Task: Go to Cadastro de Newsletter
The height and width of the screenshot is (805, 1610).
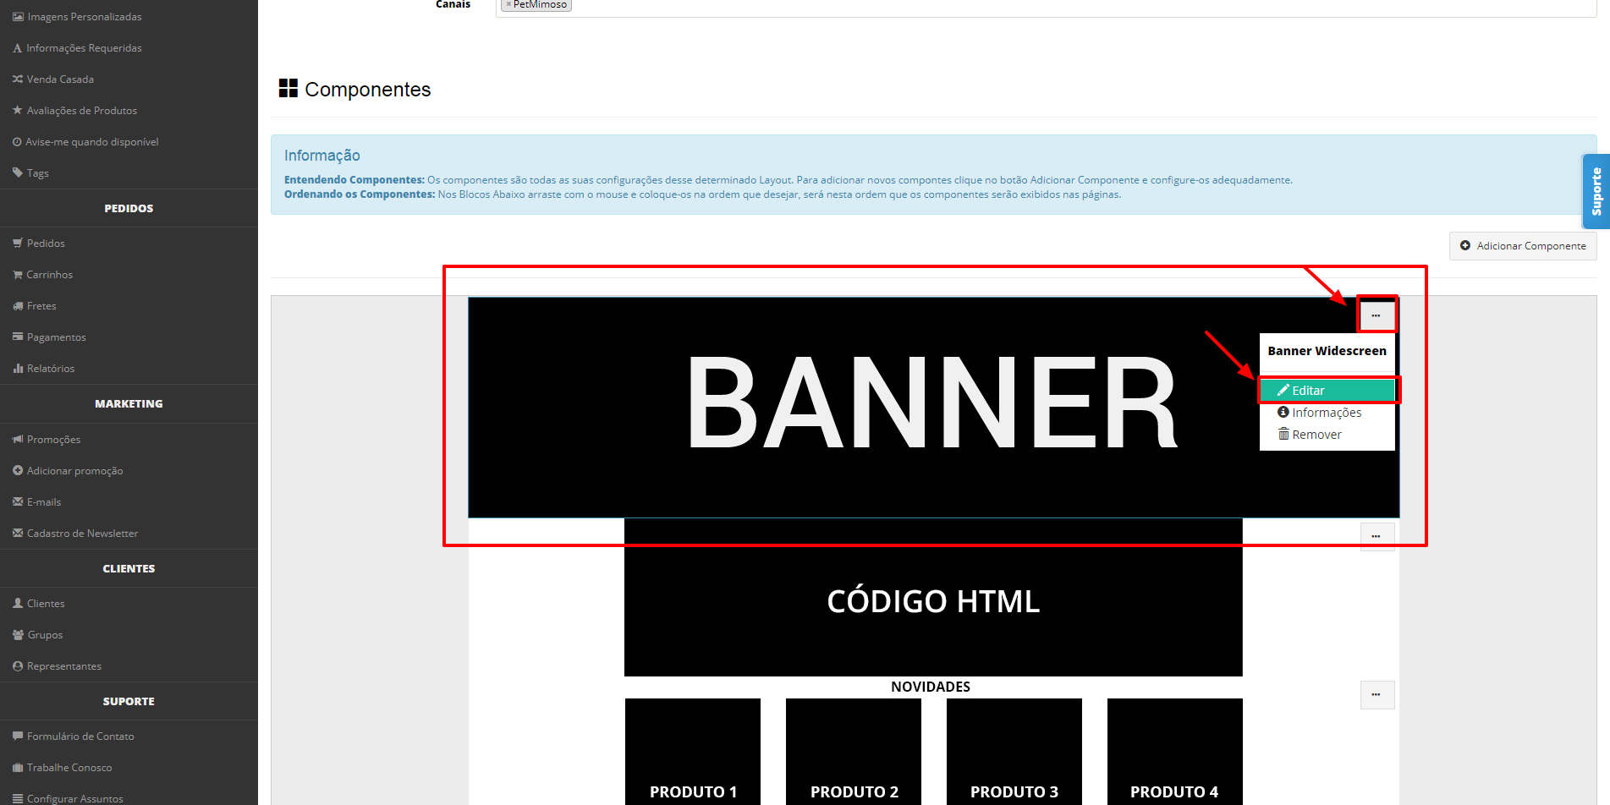Action: click(x=82, y=534)
